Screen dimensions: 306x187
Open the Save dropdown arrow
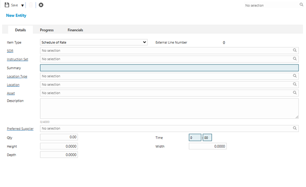22,6
